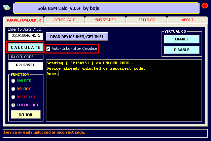Viewport: 211px width, 141px height.
Task: Select the CHECK LOCK radio button
Action: pos(13,105)
